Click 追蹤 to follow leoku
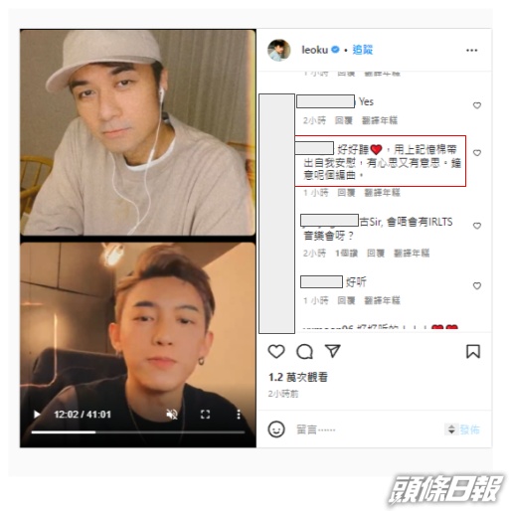The width and height of the screenshot is (509, 511). [362, 50]
